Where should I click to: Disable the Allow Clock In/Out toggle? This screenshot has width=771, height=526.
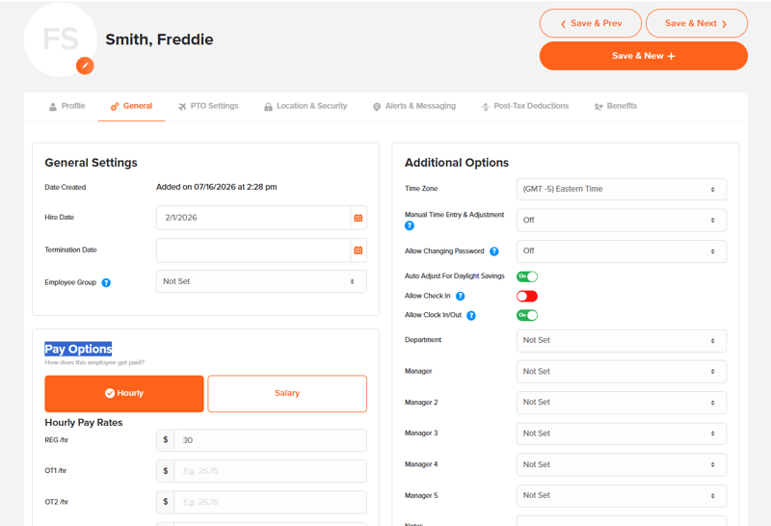point(527,315)
